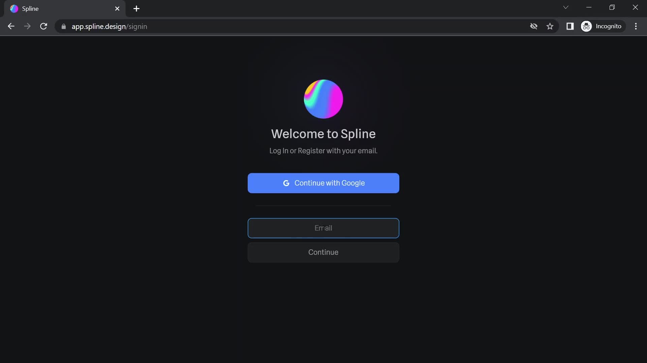Click the bookmark star icon
This screenshot has height=363, width=647.
click(551, 26)
